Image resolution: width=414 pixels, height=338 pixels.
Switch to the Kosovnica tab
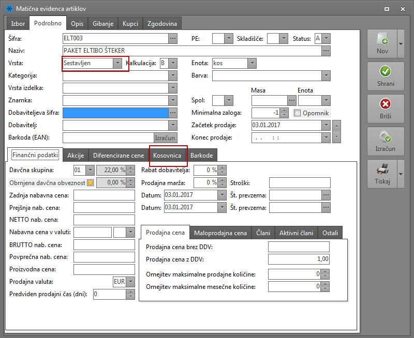(167, 155)
